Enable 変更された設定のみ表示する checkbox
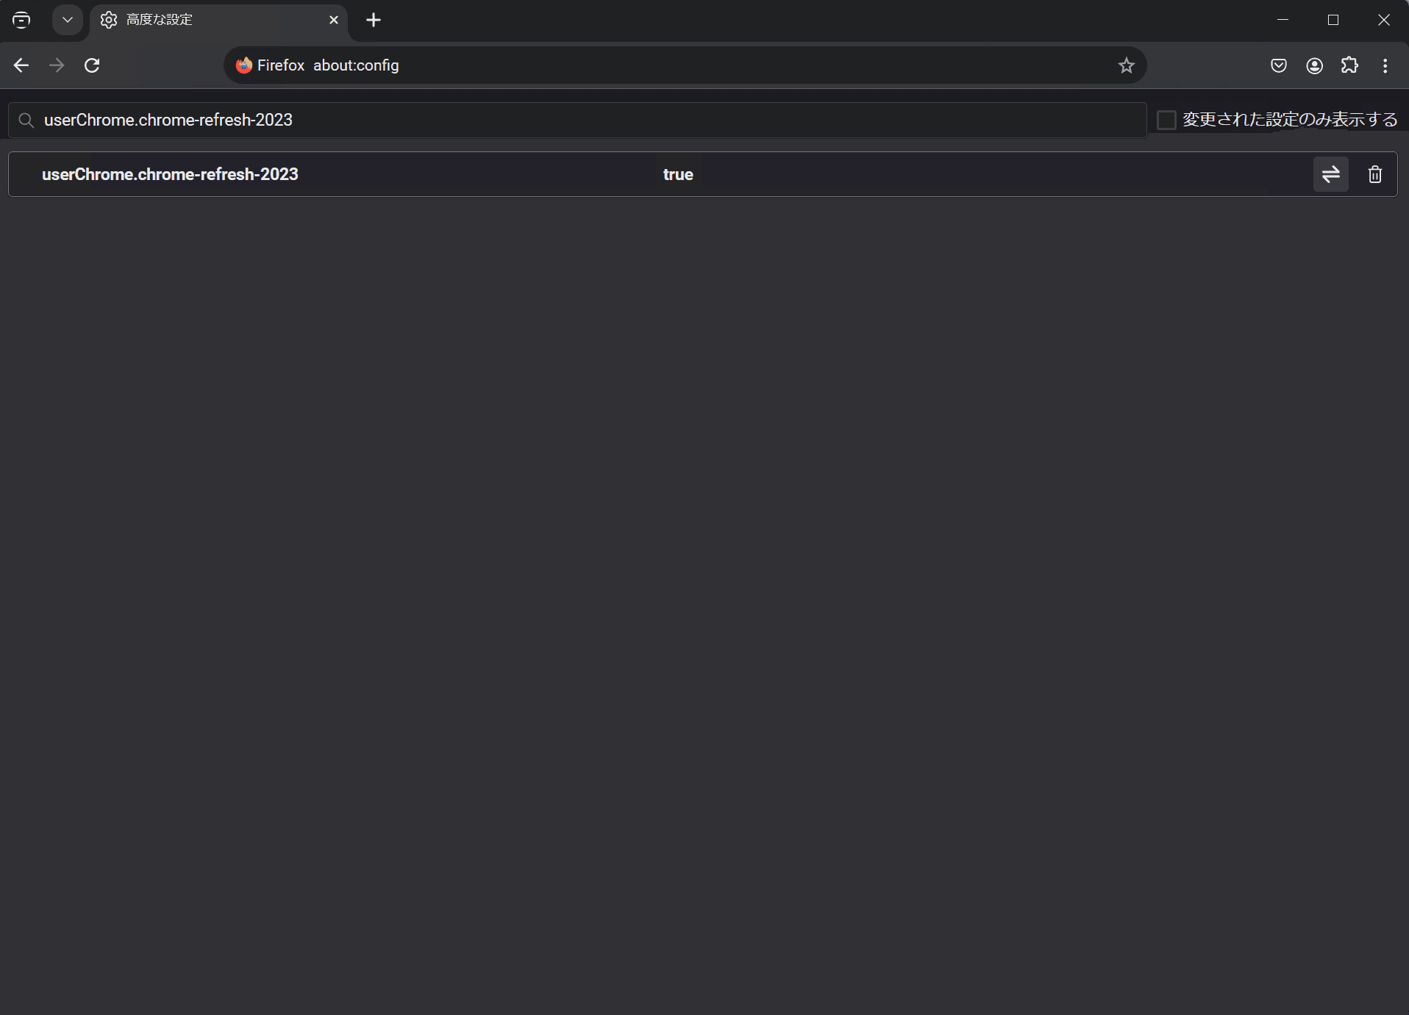 click(x=1166, y=120)
